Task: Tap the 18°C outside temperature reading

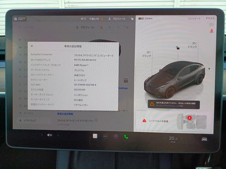Action: (x=83, y=19)
